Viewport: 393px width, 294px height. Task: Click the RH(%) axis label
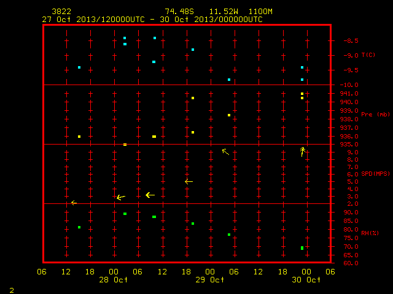tap(370, 233)
